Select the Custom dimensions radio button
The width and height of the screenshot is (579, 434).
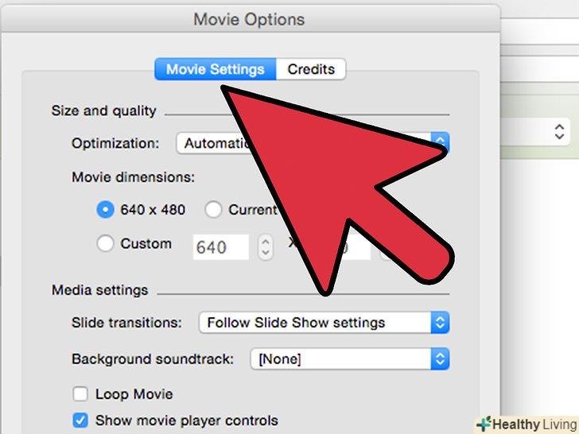(x=105, y=244)
